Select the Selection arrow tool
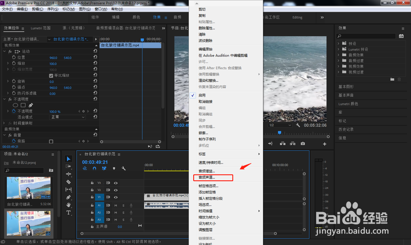 tap(68, 159)
